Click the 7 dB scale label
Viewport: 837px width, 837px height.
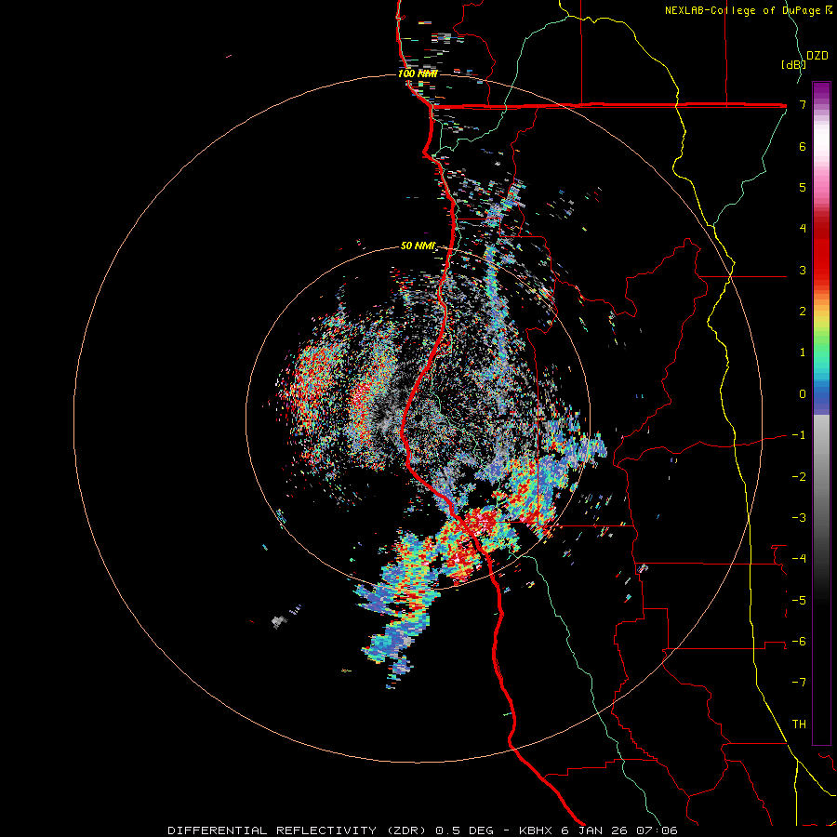[x=803, y=104]
